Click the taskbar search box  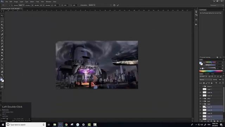point(26,125)
